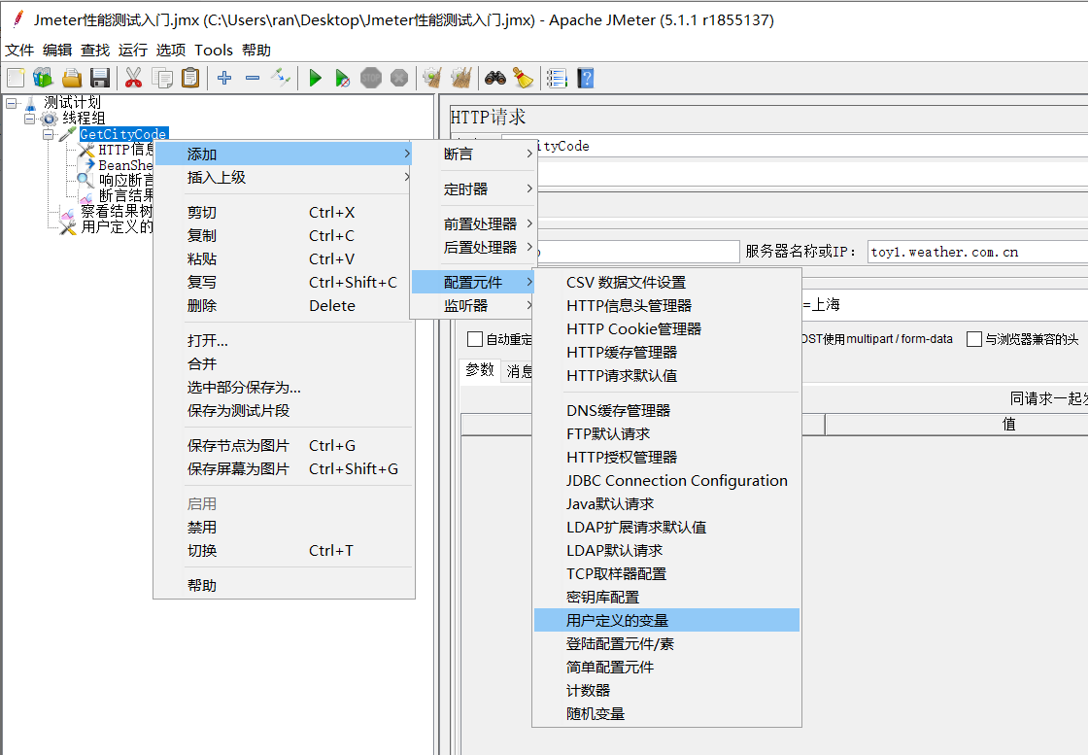Open the Function helper list icon
Image resolution: width=1089 pixels, height=755 pixels.
click(557, 78)
